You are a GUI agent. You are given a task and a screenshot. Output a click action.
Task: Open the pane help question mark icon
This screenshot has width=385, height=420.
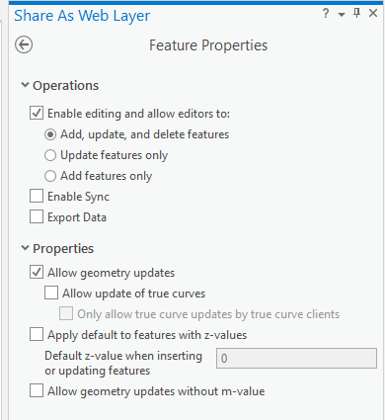(x=326, y=14)
